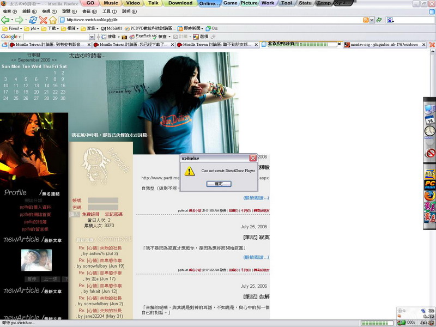Open the Friend bookmark folder dropdown

click(12, 28)
